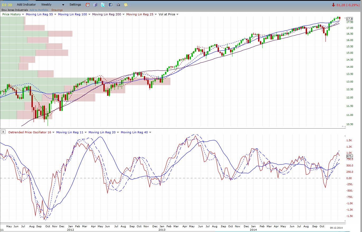Viewport: 362px width, 232px height.
Task: Click the camera snapshot icon
Action: 118,5
